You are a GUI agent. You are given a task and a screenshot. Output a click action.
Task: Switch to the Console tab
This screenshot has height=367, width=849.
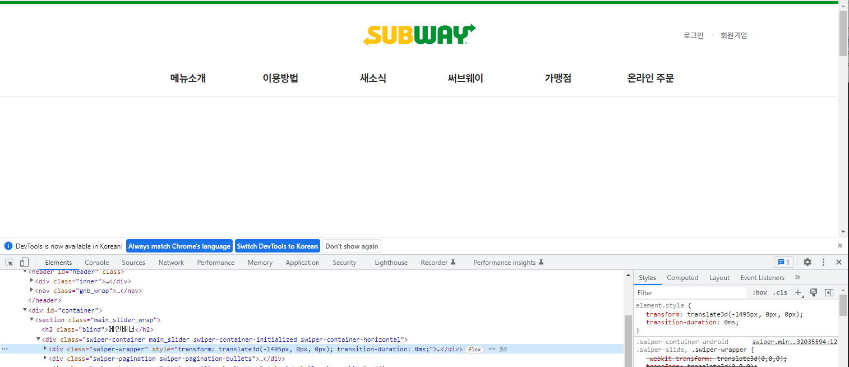97,262
